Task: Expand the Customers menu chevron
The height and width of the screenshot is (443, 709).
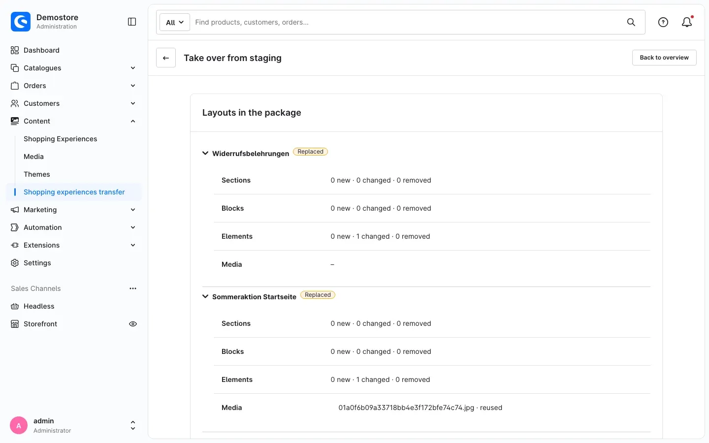Action: coord(133,103)
